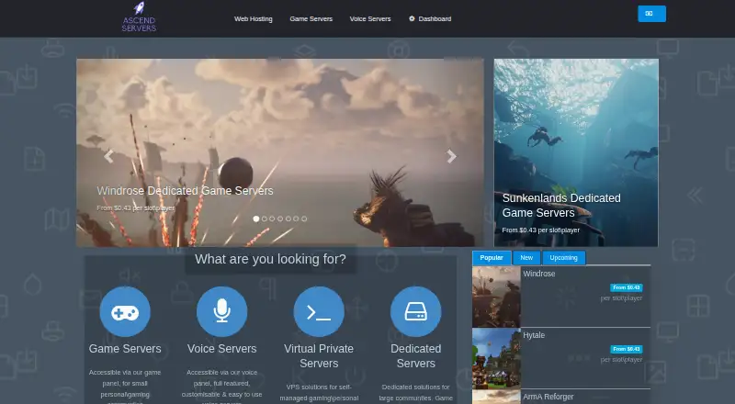Click the Voice Servers microphone icon
The width and height of the screenshot is (735, 404).
click(221, 311)
